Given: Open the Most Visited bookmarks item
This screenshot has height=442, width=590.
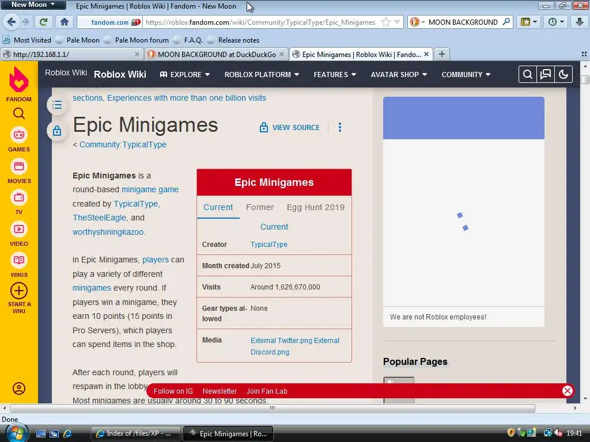Looking at the screenshot, I should tap(27, 40).
